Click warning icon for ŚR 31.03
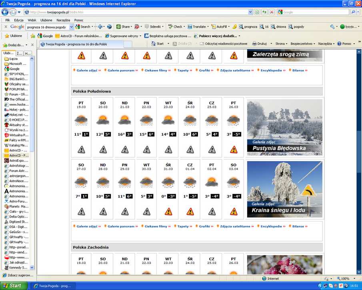The width and height of the screenshot is (362, 290). [x=168, y=211]
